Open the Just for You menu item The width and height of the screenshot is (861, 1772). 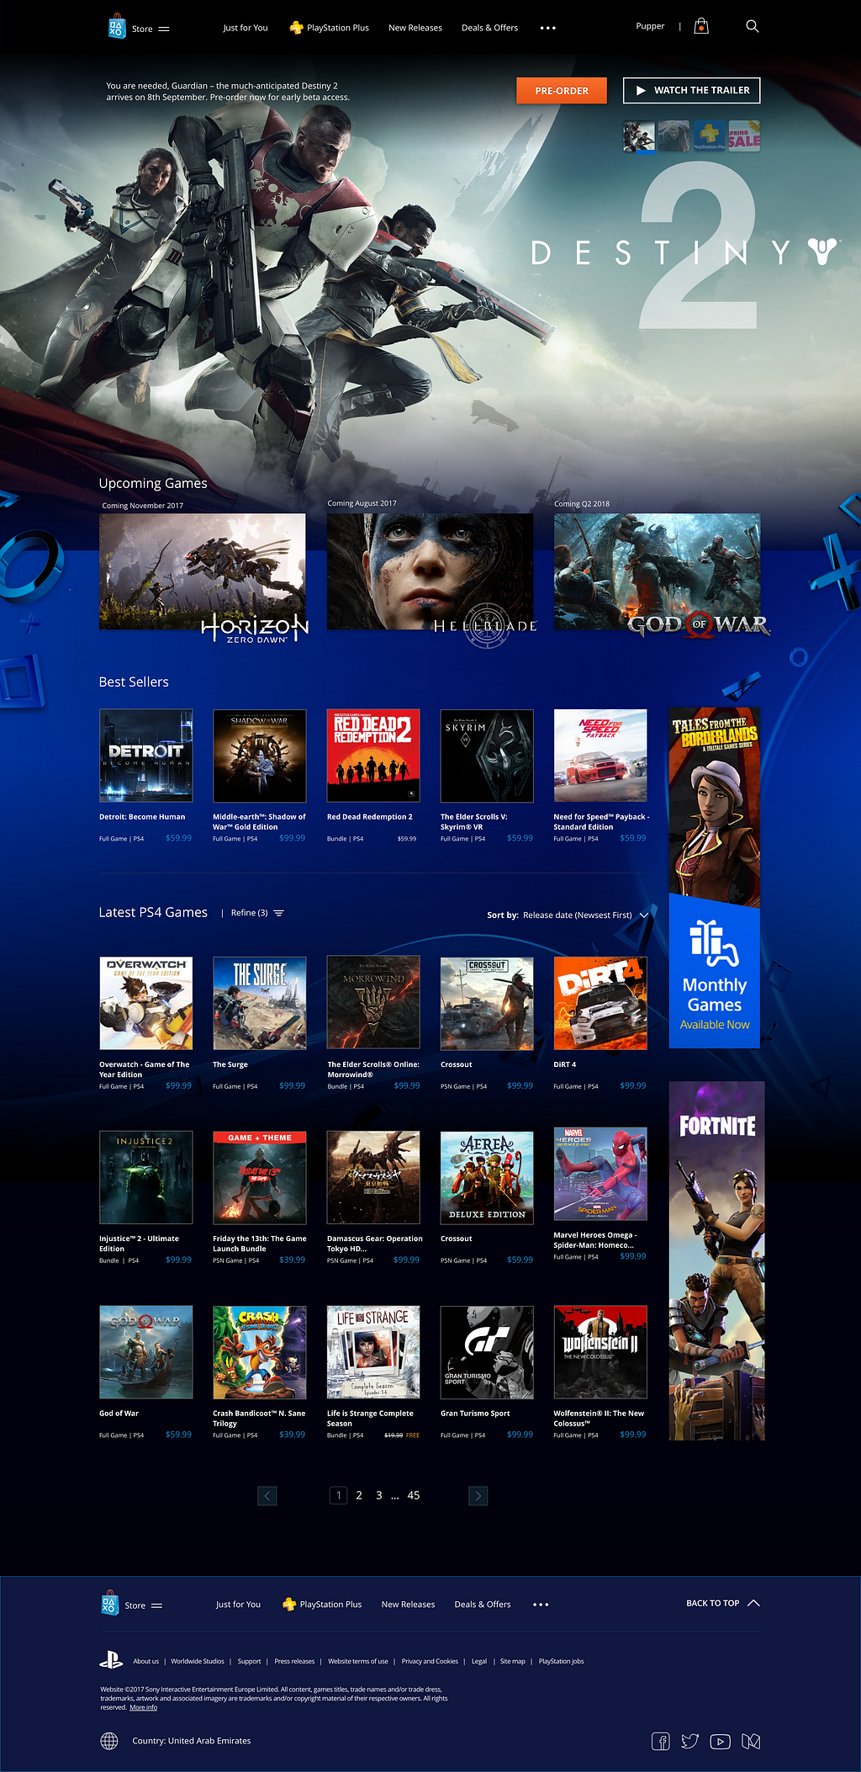coord(246,28)
